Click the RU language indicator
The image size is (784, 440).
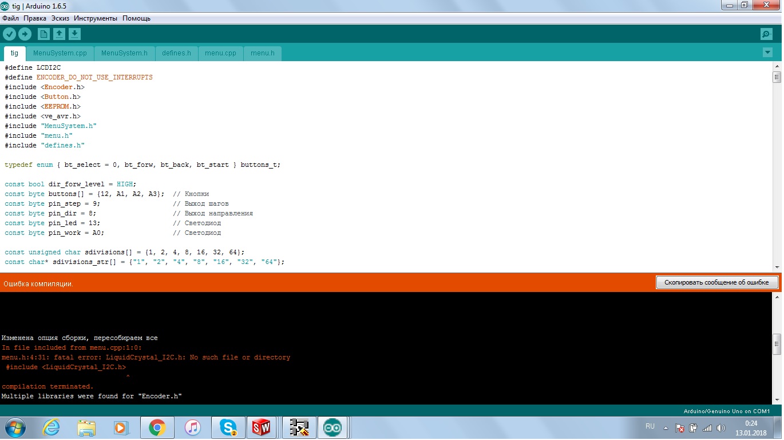click(x=650, y=426)
